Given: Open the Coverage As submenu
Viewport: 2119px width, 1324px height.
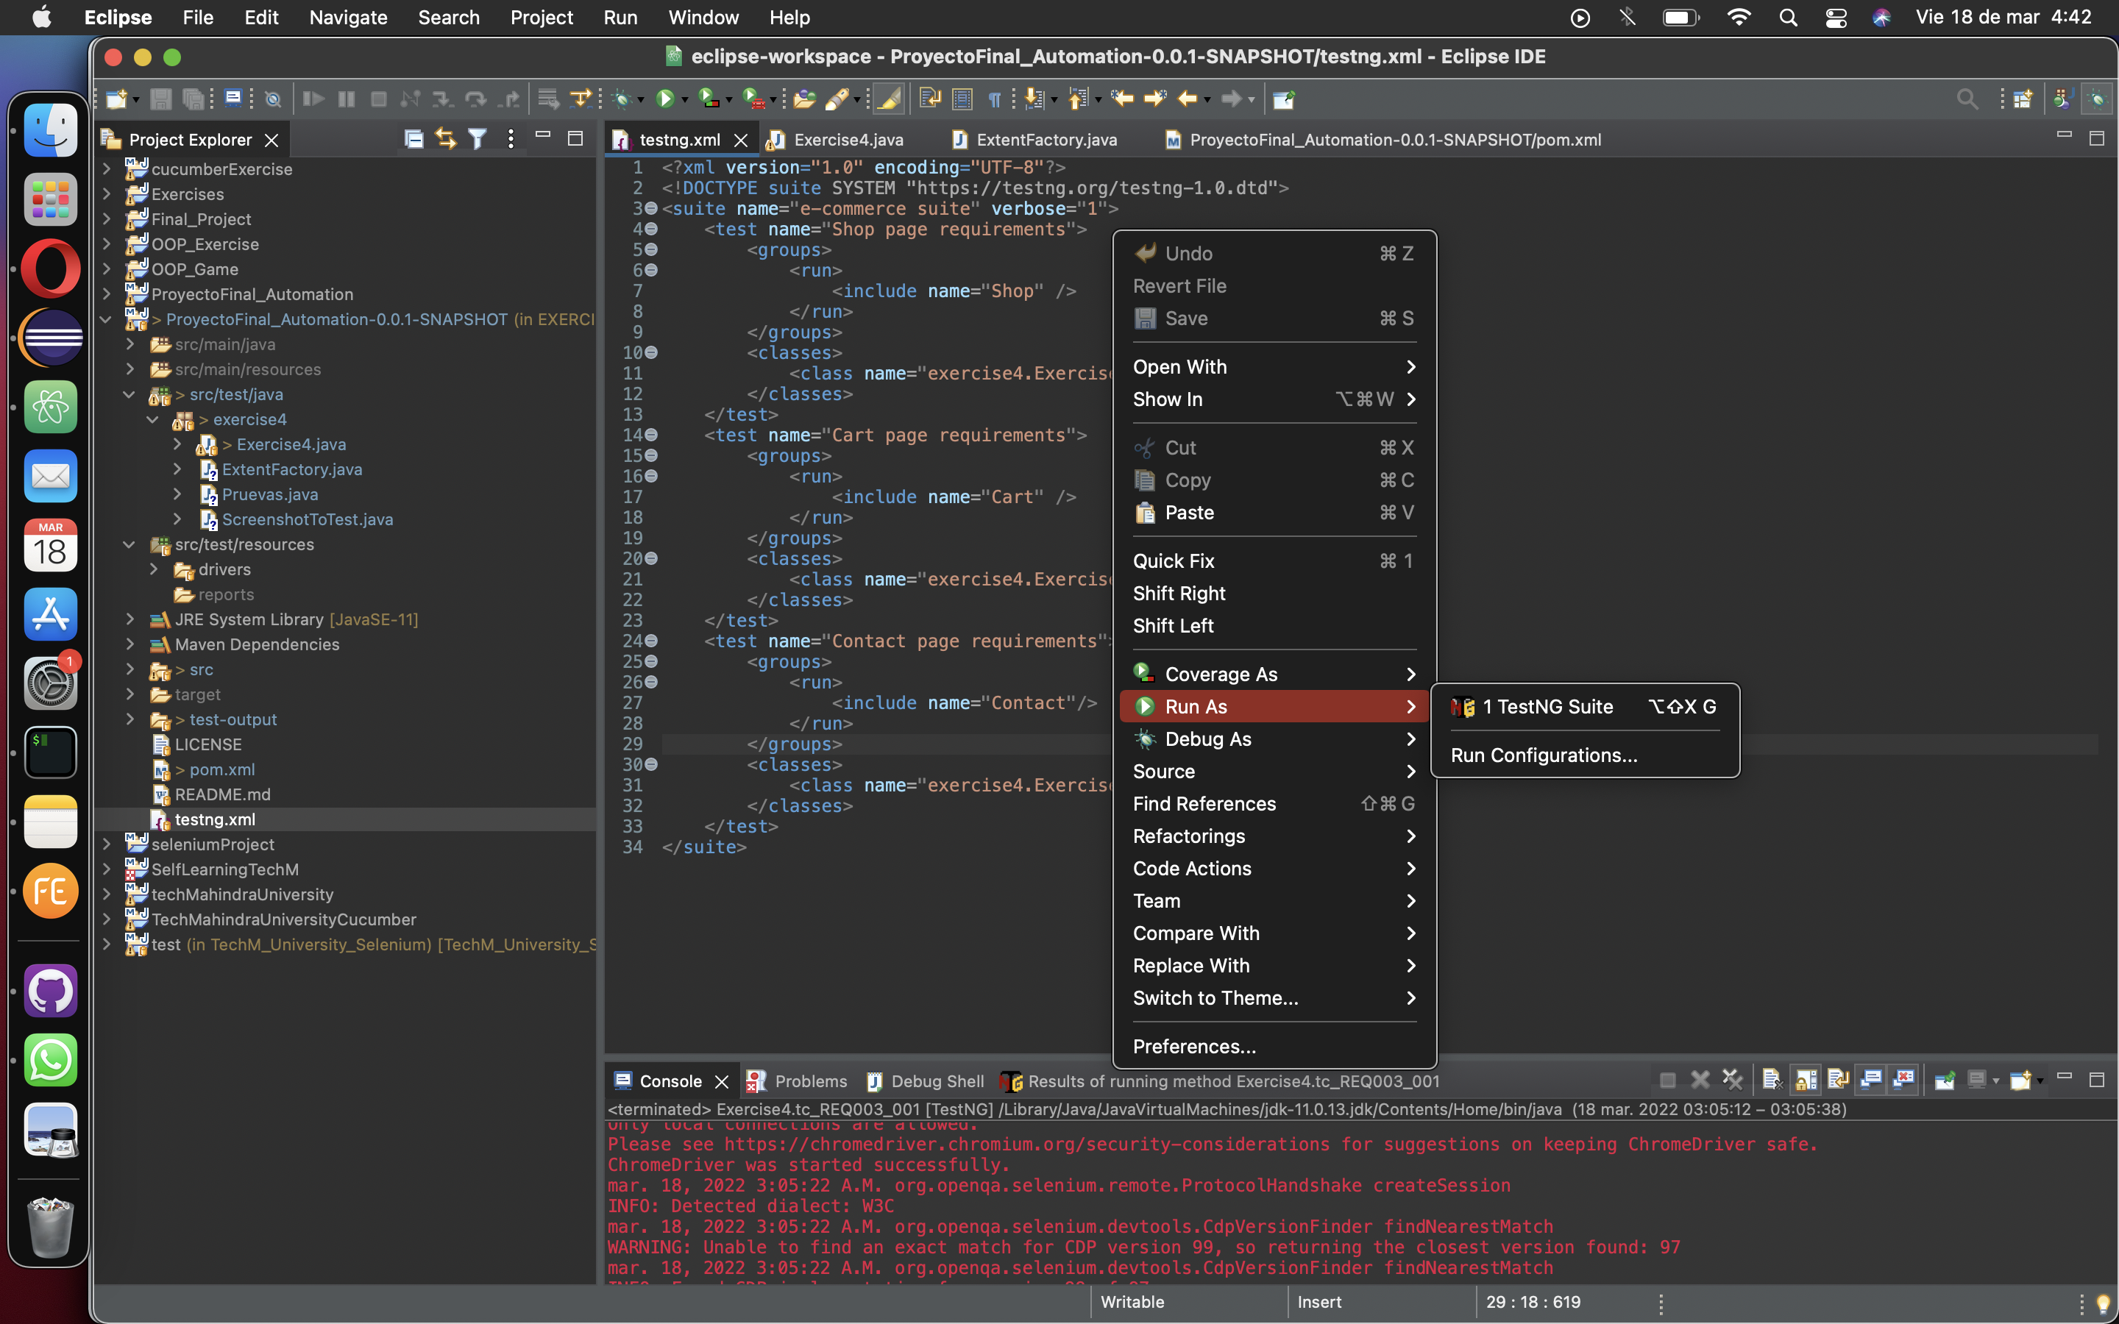Looking at the screenshot, I should (x=1273, y=673).
